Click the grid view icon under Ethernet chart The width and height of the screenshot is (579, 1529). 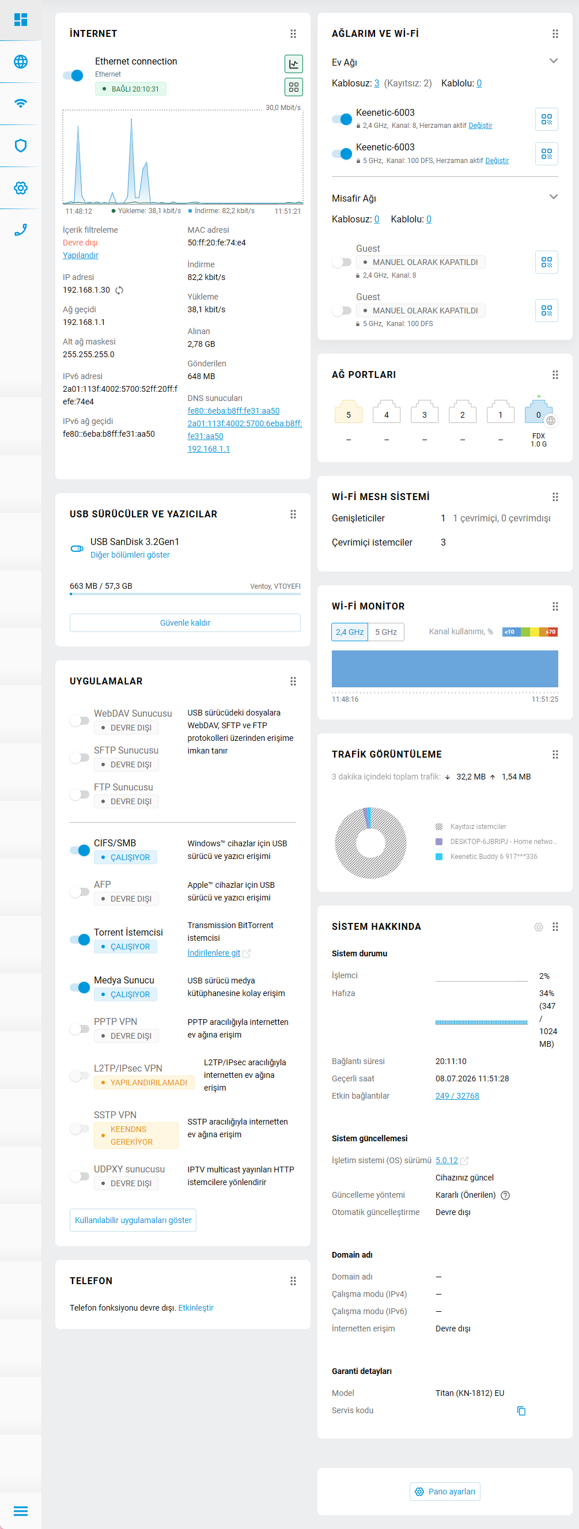tap(293, 87)
